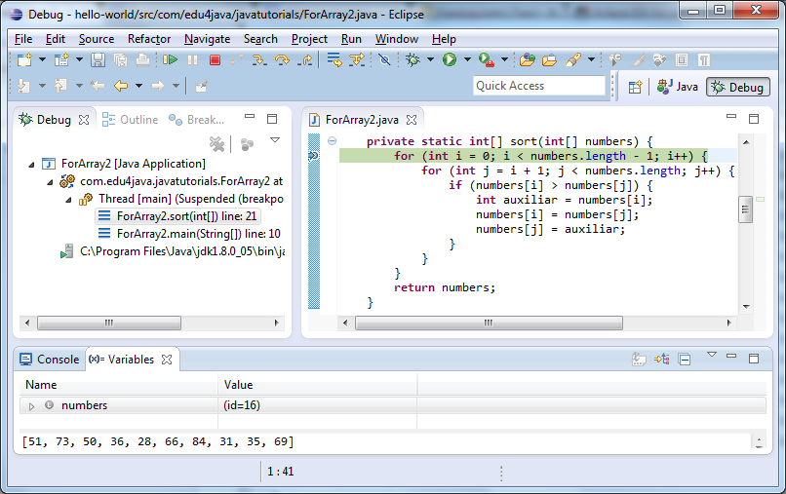This screenshot has width=786, height=494.
Task: Click the green Resume button in toolbar
Action: tap(171, 60)
